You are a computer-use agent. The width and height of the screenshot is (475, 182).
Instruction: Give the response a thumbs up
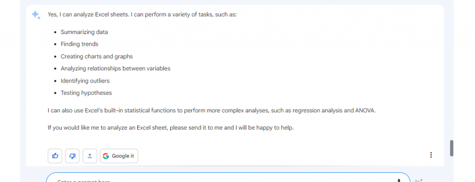pyautogui.click(x=55, y=156)
